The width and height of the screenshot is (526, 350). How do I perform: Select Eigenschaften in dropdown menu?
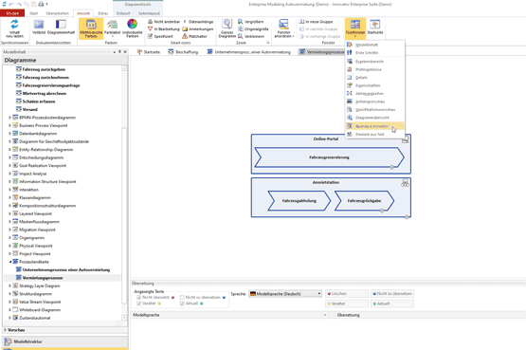coord(374,85)
